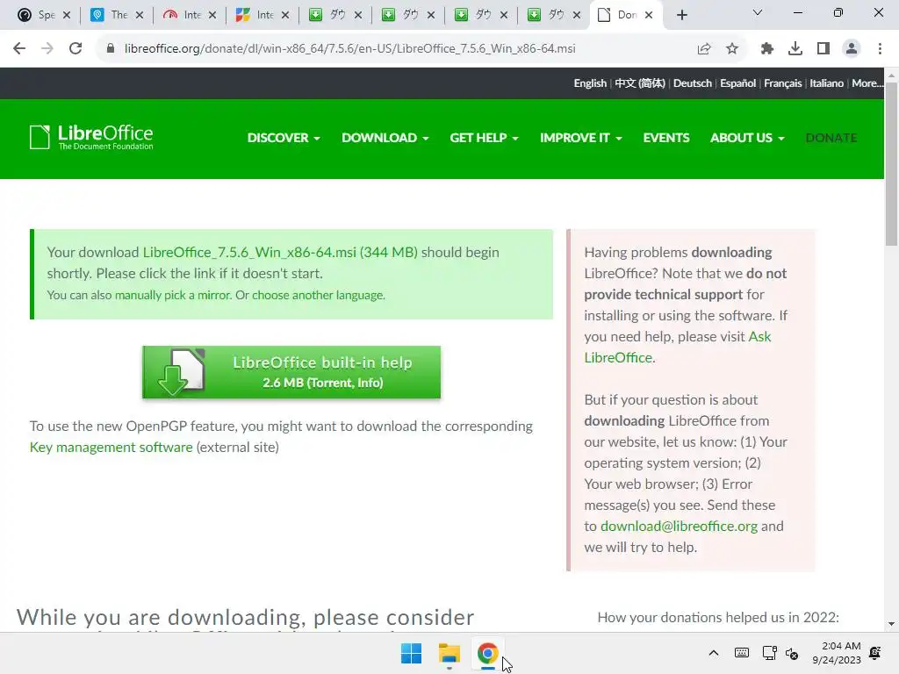This screenshot has width=899, height=674.
Task: Open the DONATE menu item
Action: coord(831,138)
